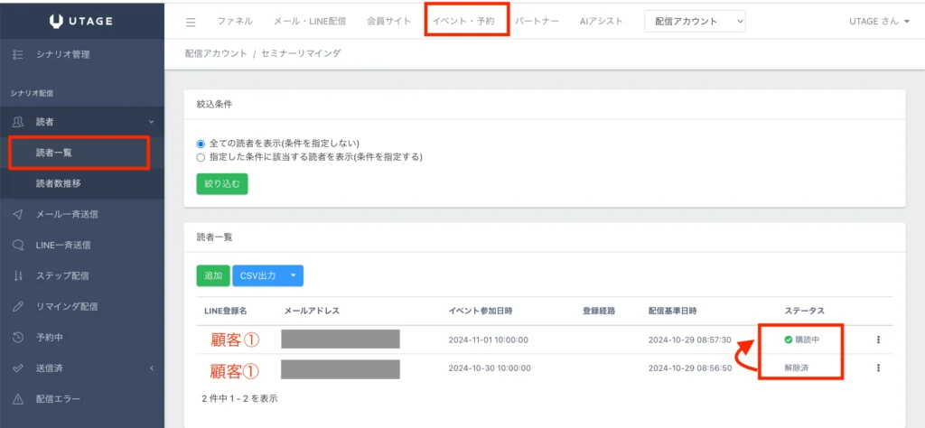Click the 2 件中 1 - 2 を表示 text
This screenshot has width=925, height=428.
coord(239,398)
